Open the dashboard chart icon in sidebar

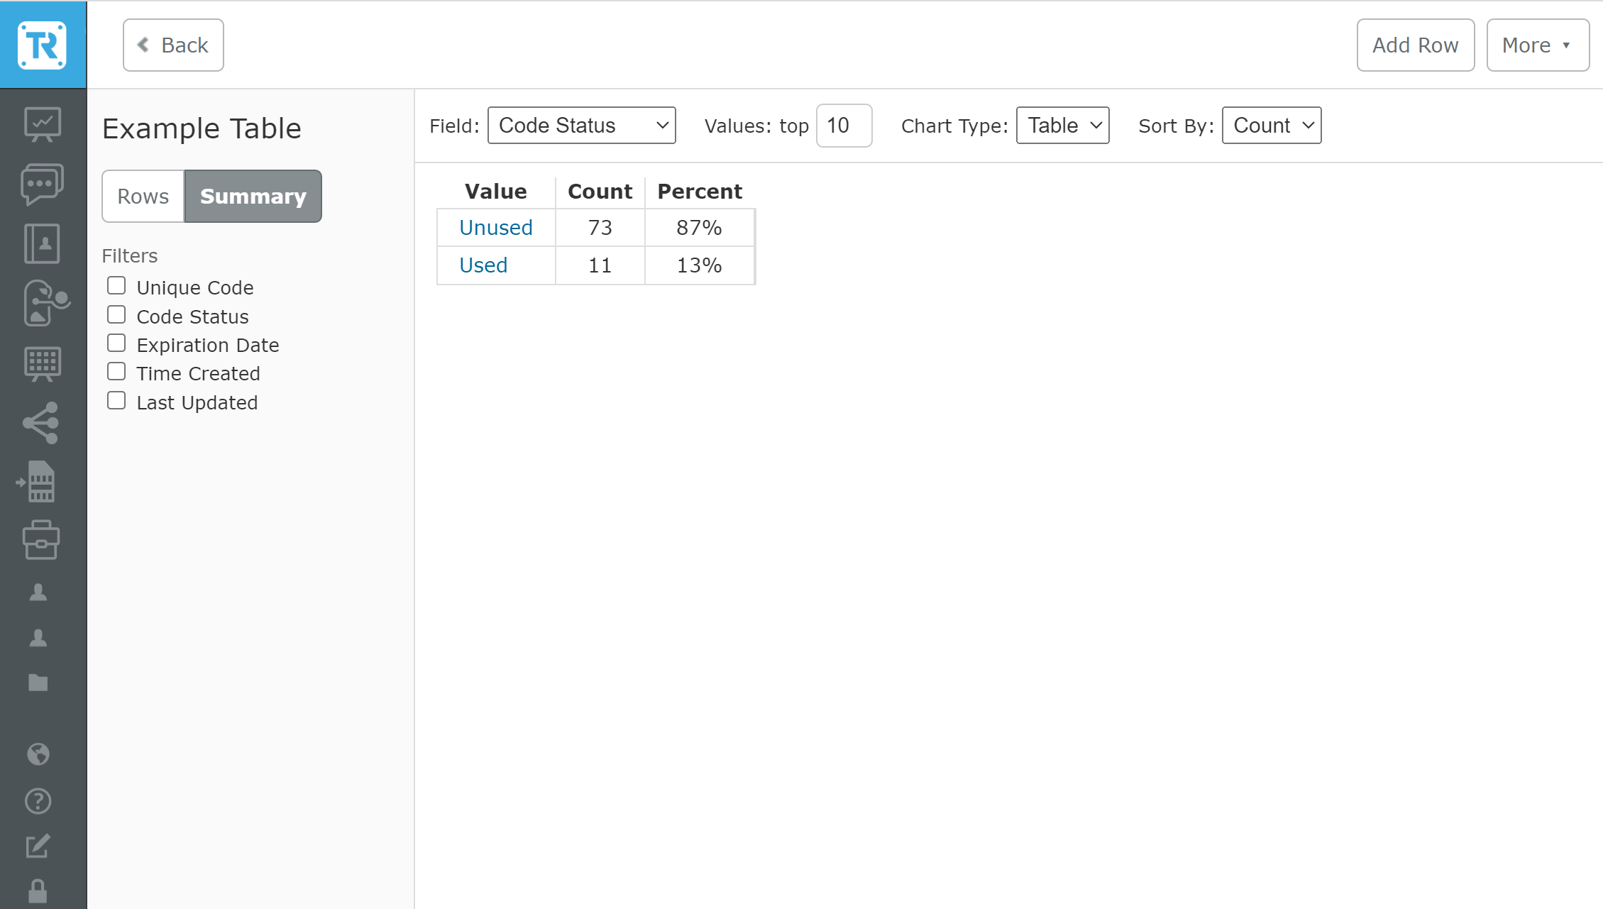tap(43, 125)
